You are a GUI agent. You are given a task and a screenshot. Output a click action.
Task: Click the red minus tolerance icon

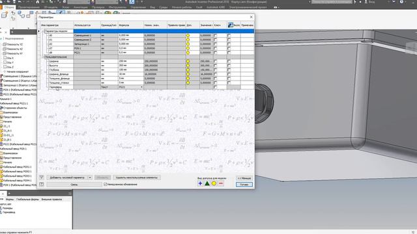pyautogui.click(x=221, y=183)
